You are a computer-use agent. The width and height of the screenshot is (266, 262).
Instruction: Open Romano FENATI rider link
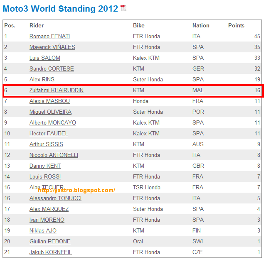point(49,36)
